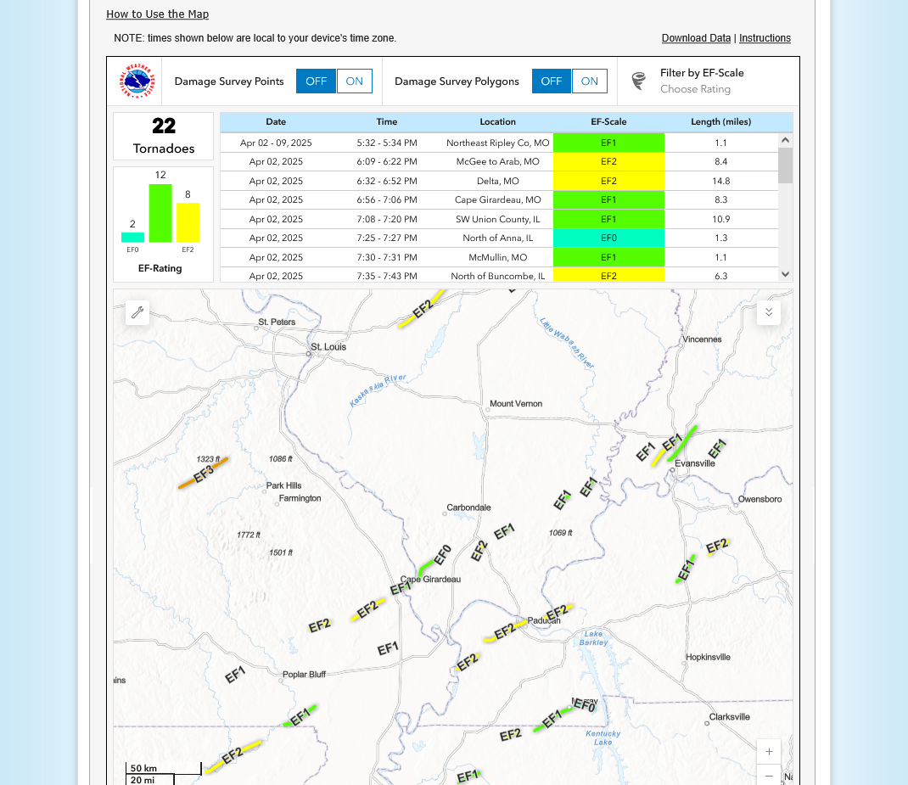Select the SW Union County, IL row
Viewport: 908px width, 785px height.
click(499, 219)
